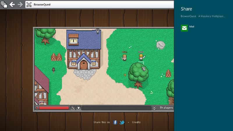This screenshot has width=233, height=131.
Task: Click the wooden house door
Action: pyautogui.click(x=84, y=65)
